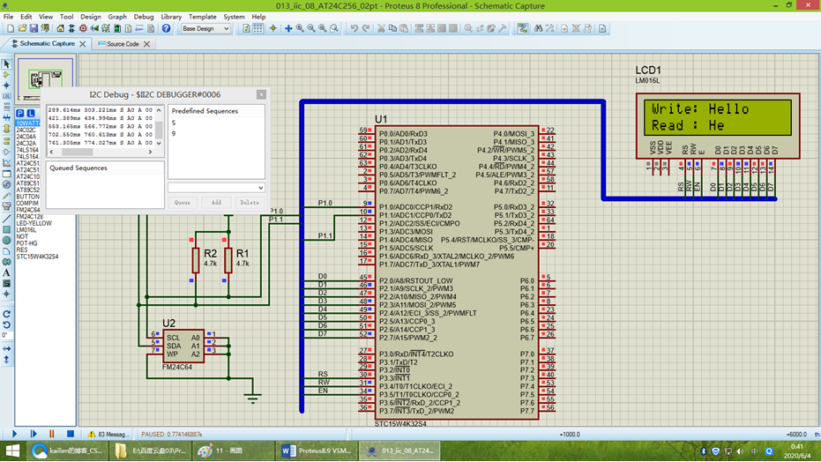Pause the simulation
This screenshot has width=821, height=462.
51,434
